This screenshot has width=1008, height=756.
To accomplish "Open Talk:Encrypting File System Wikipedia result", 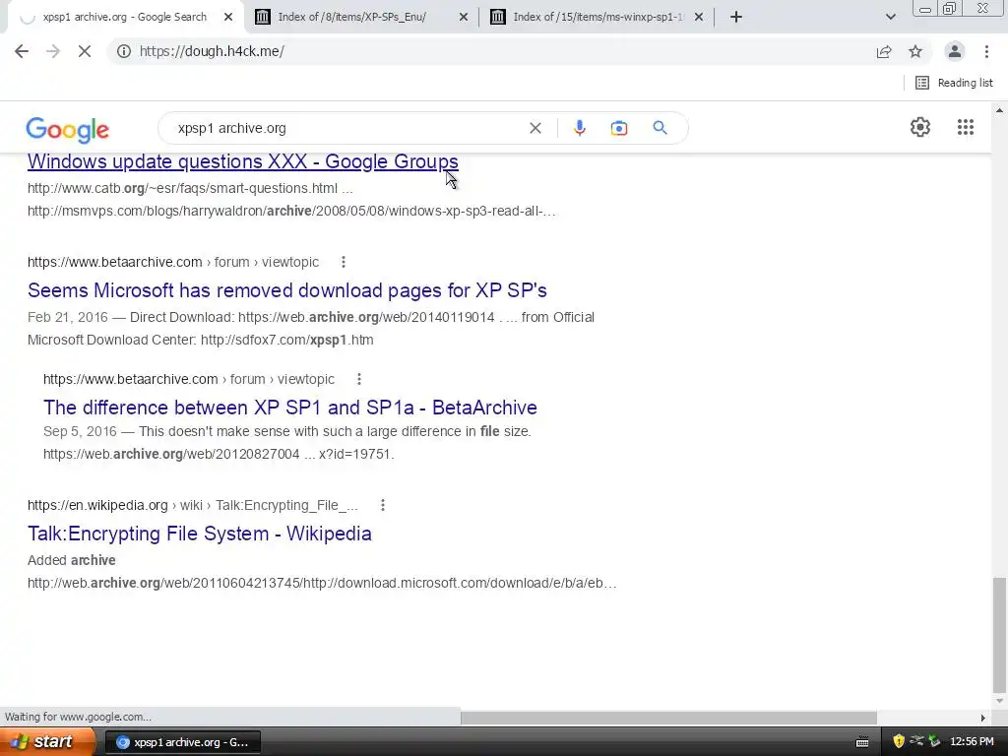I will [199, 534].
